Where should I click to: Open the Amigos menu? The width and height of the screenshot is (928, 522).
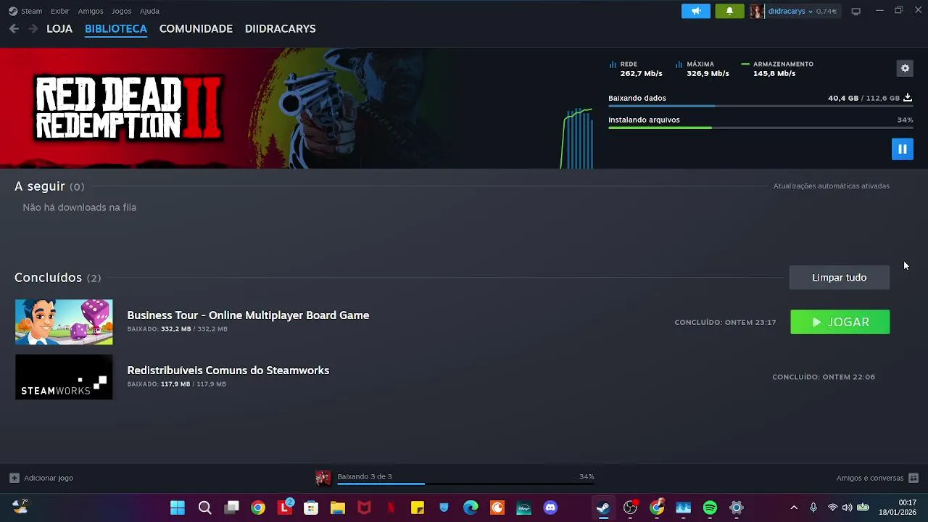91,11
